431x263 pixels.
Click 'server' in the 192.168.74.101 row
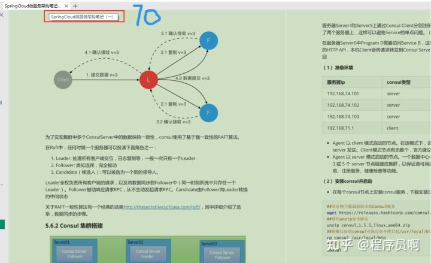[393, 93]
